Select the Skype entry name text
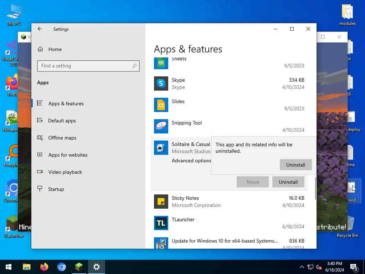Screen dimensions: 365x274 tap(178, 80)
